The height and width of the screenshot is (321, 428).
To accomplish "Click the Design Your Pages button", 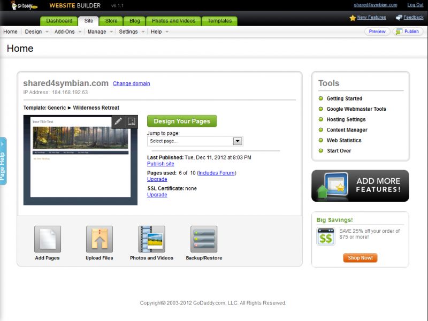I will (182, 121).
